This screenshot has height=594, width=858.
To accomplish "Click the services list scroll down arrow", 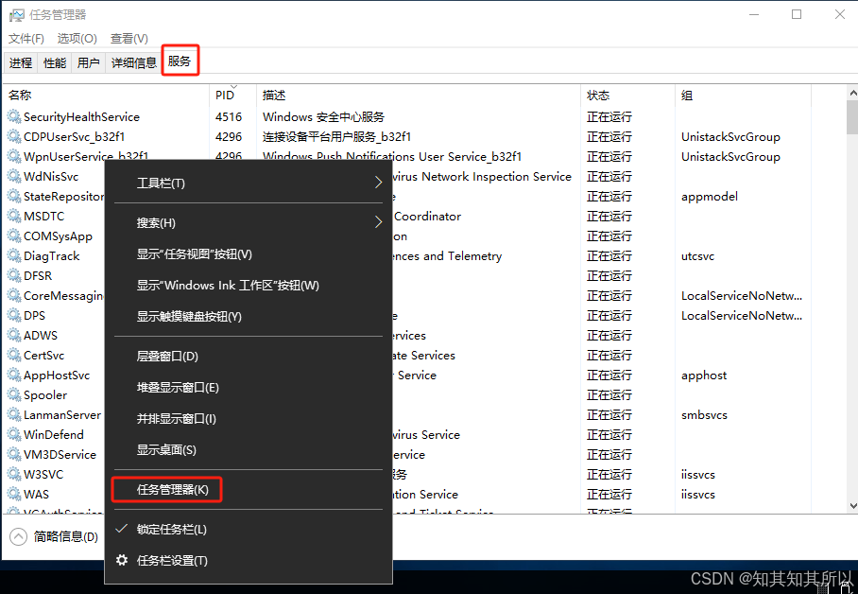I will coord(852,505).
